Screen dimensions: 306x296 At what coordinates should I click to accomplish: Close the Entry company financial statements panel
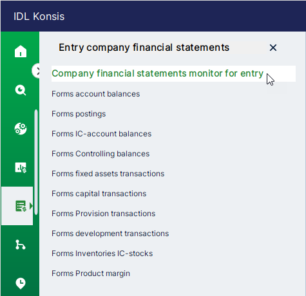273,48
